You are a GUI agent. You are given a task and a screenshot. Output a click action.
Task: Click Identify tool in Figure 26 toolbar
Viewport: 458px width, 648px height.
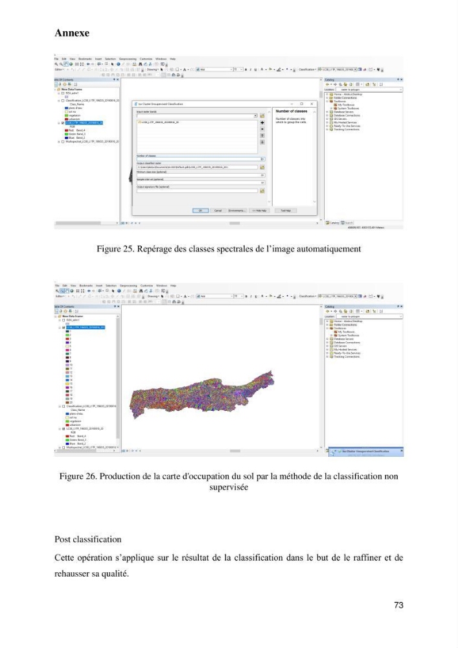119,291
